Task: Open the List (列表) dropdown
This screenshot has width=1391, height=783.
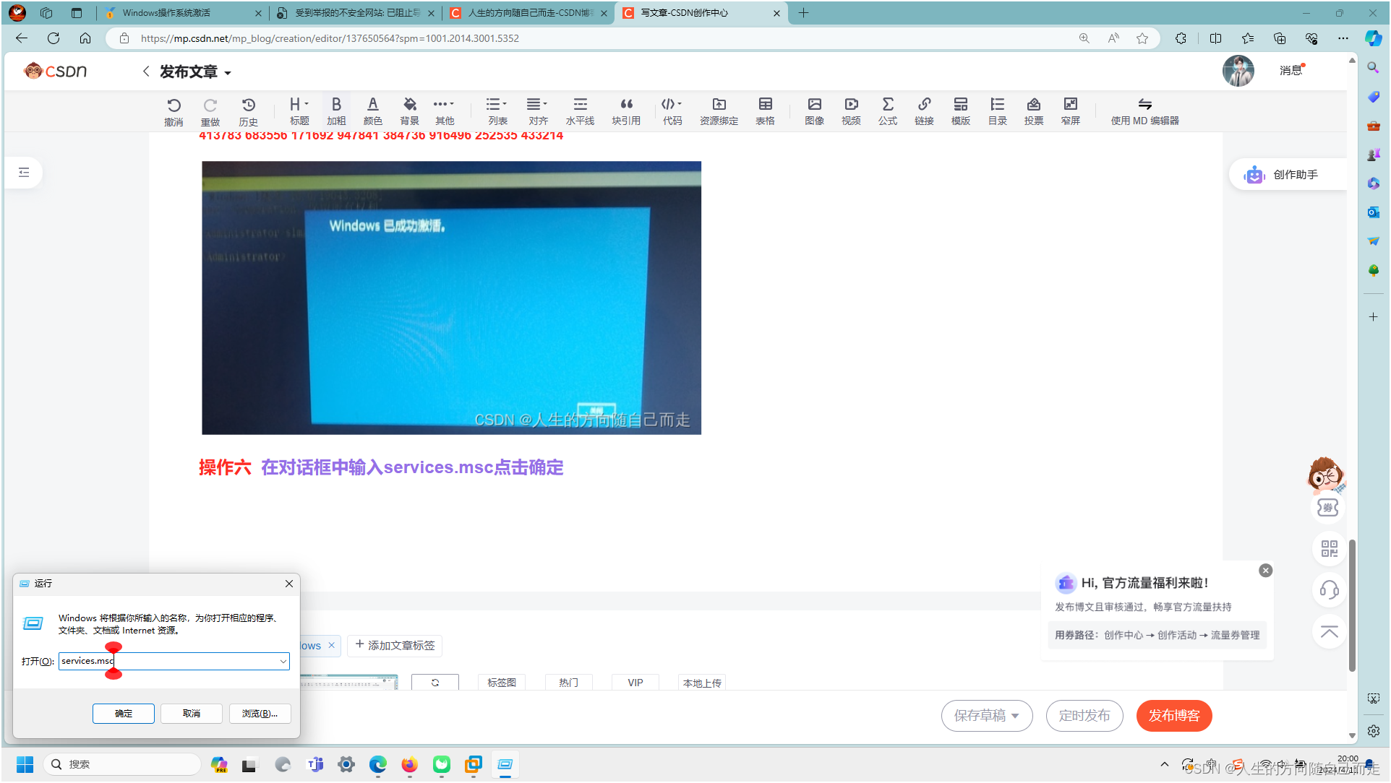Action: coord(497,111)
